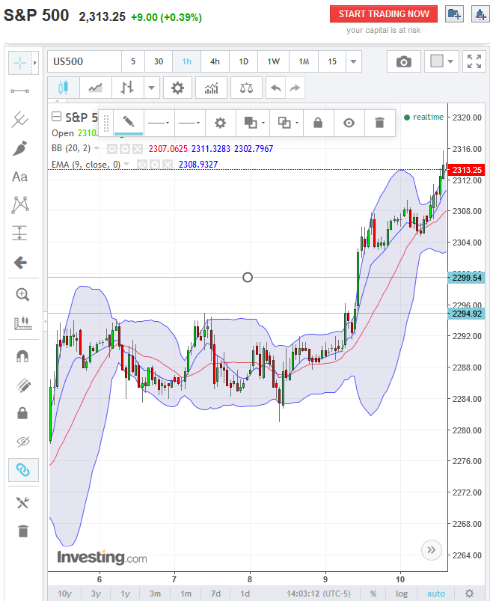Delete selected drawing with floating toolbar trash
This screenshot has width=493, height=601.
pos(379,123)
